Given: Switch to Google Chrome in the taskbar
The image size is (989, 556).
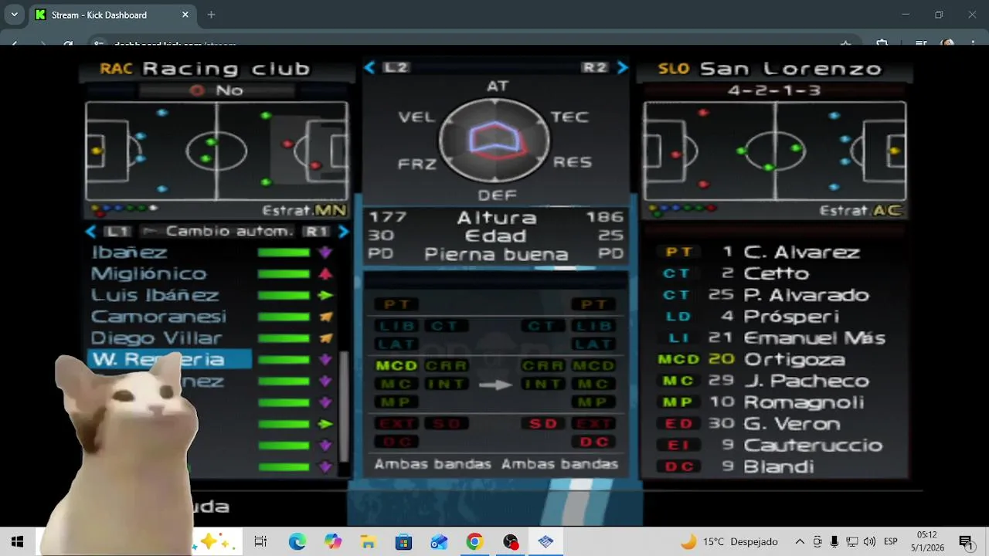Looking at the screenshot, I should click(x=474, y=541).
